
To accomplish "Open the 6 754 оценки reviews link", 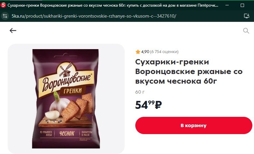I will coord(164,52).
